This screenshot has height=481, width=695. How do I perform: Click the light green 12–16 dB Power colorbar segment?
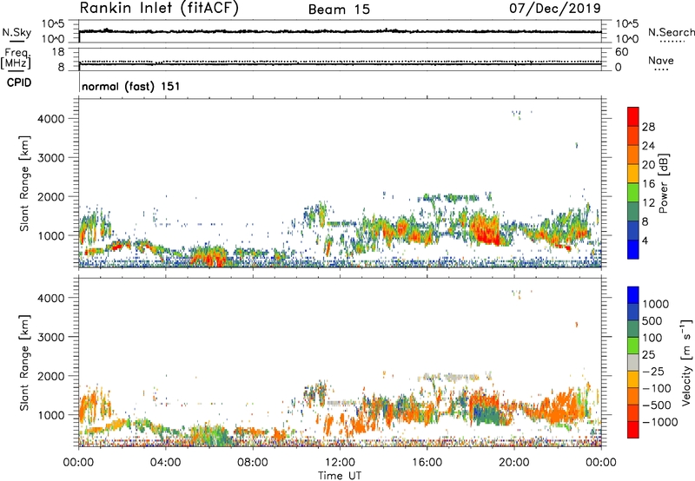633,192
